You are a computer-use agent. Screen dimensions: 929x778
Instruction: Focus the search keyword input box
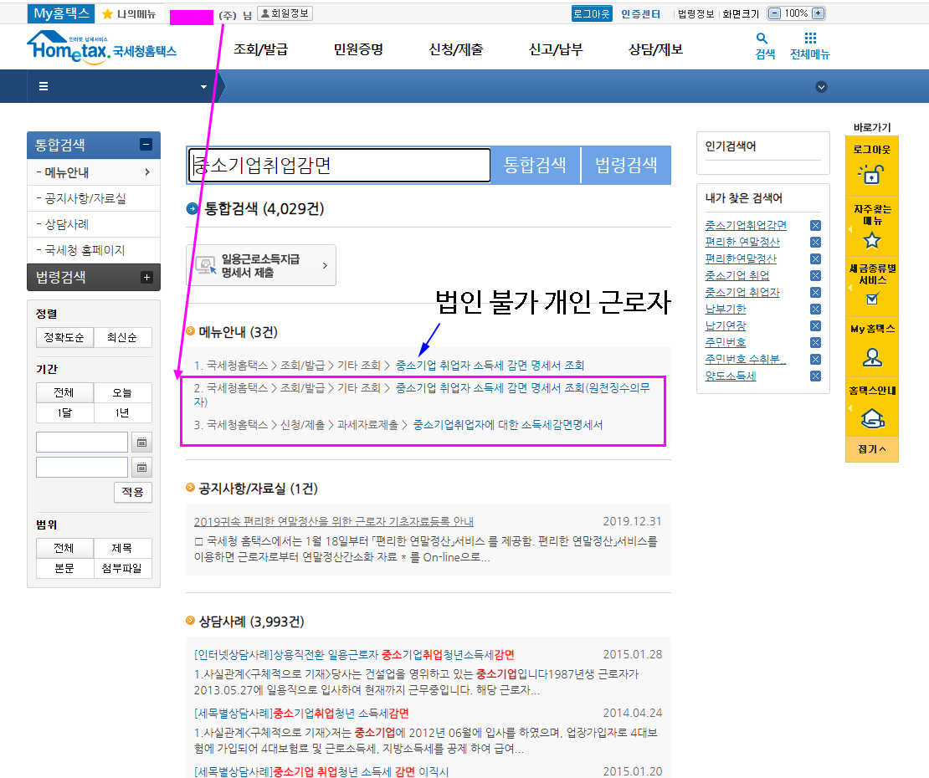point(339,165)
